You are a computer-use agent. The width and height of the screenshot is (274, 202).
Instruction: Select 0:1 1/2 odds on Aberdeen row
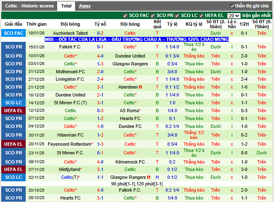[172, 87]
